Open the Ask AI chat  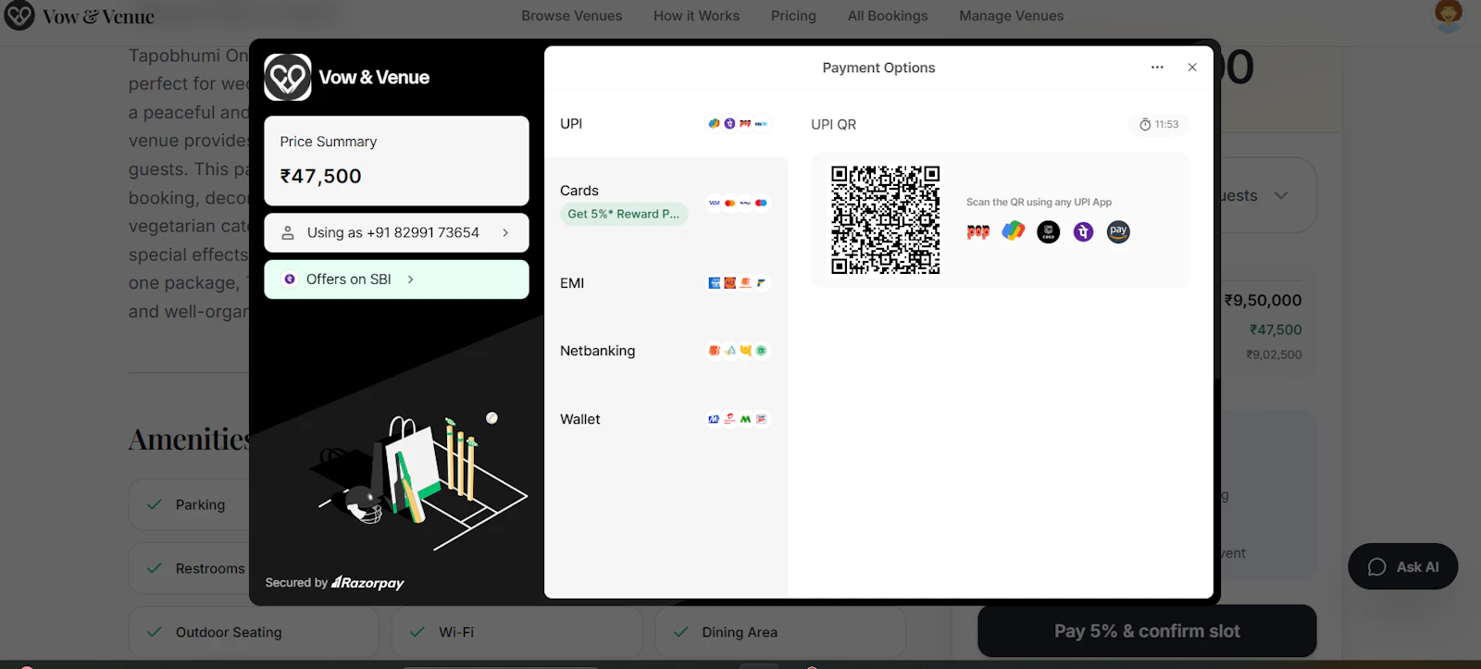coord(1402,566)
